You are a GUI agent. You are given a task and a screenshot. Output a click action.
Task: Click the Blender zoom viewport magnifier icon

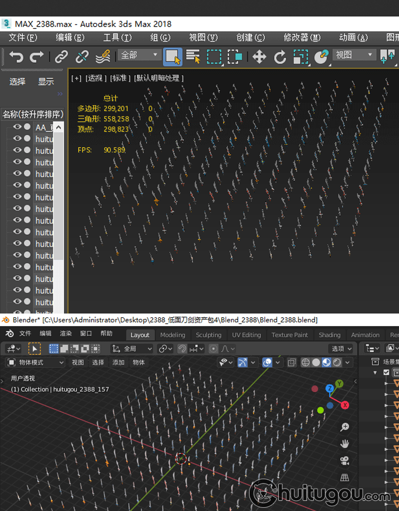click(x=345, y=427)
